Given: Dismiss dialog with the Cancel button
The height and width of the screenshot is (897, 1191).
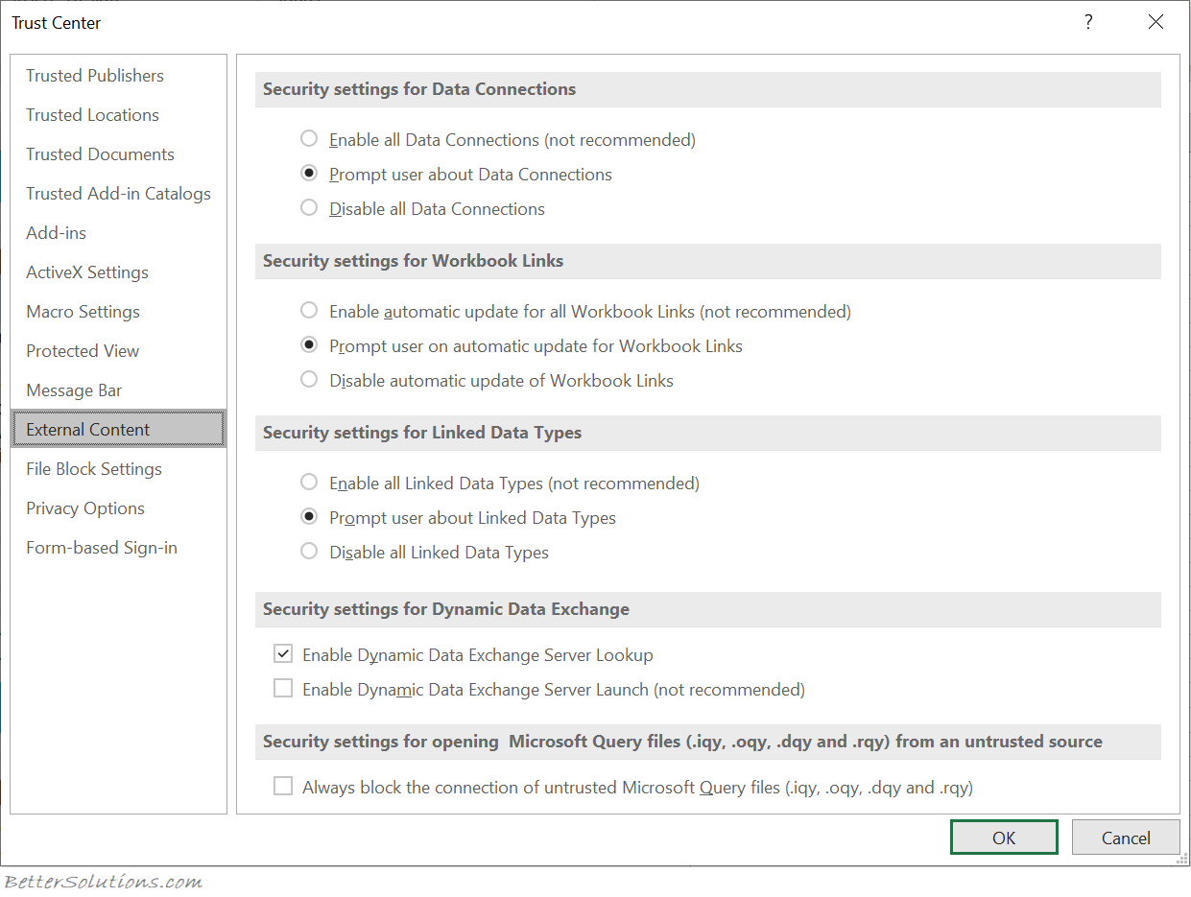Looking at the screenshot, I should point(1126,838).
